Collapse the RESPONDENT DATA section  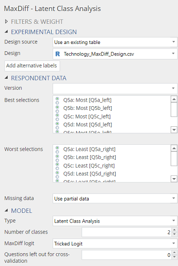(x=6, y=78)
